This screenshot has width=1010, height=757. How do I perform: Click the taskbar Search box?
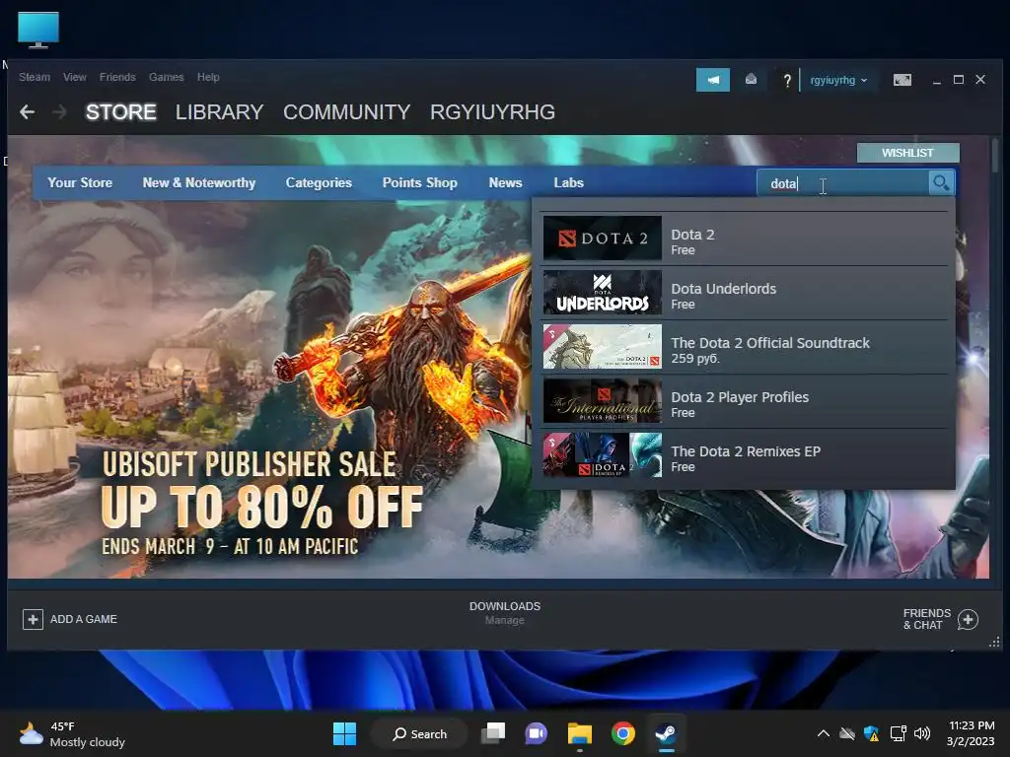pos(420,733)
